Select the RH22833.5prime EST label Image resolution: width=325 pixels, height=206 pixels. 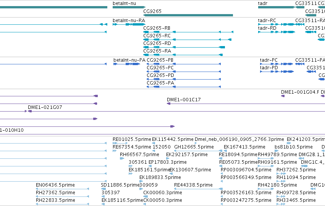[55, 201]
